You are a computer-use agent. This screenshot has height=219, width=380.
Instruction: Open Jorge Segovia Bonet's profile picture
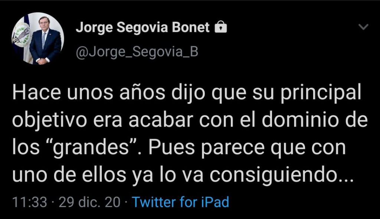click(38, 38)
